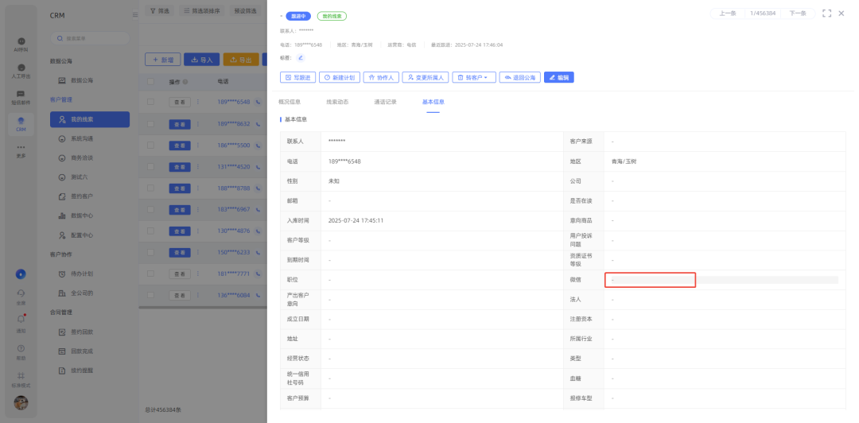The height and width of the screenshot is (423, 859).
Task: Toggle 标准模式 hash icon
Action: 21,378
